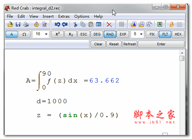Copy selection using Copy icon
Image resolution: width=192 pixels, height=139 pixels.
click(x=83, y=24)
